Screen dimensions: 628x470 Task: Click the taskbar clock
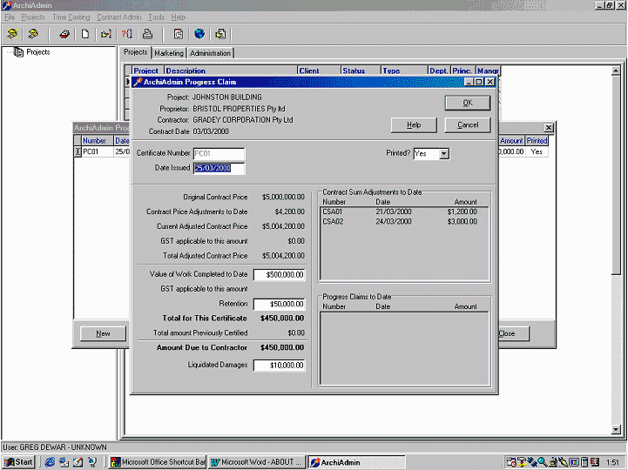click(x=612, y=462)
